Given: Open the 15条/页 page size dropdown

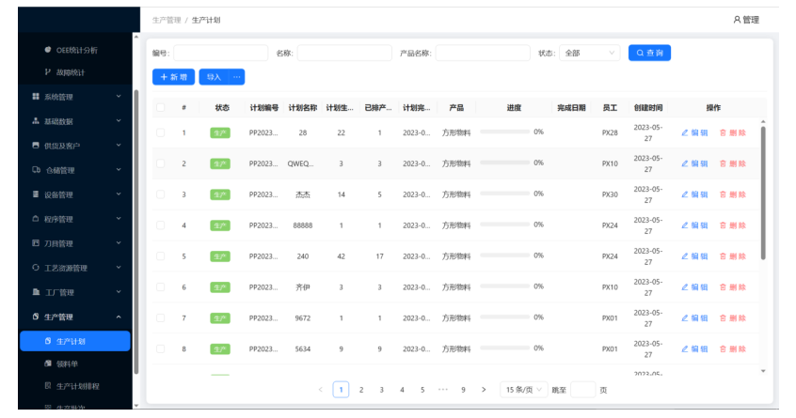Looking at the screenshot, I should (x=523, y=389).
